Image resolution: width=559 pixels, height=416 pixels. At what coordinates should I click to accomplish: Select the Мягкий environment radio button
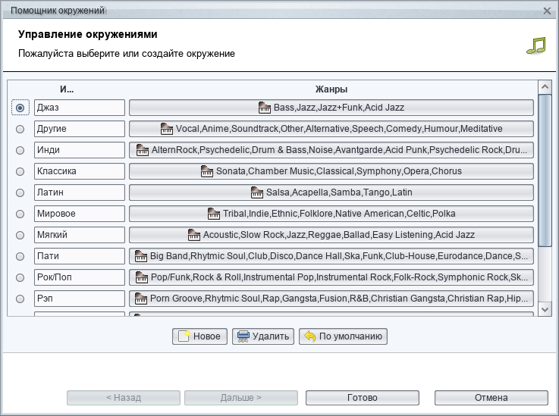(20, 235)
